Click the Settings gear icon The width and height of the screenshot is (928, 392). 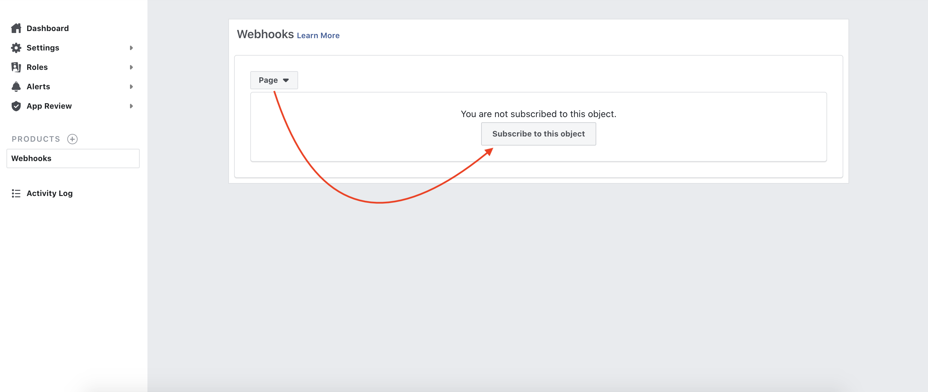click(x=16, y=48)
